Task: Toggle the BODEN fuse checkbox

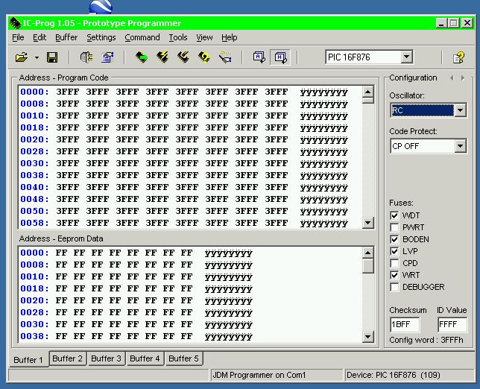Action: [x=394, y=239]
